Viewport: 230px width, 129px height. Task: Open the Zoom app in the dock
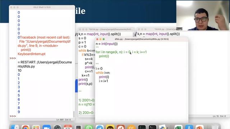[x=47, y=127]
